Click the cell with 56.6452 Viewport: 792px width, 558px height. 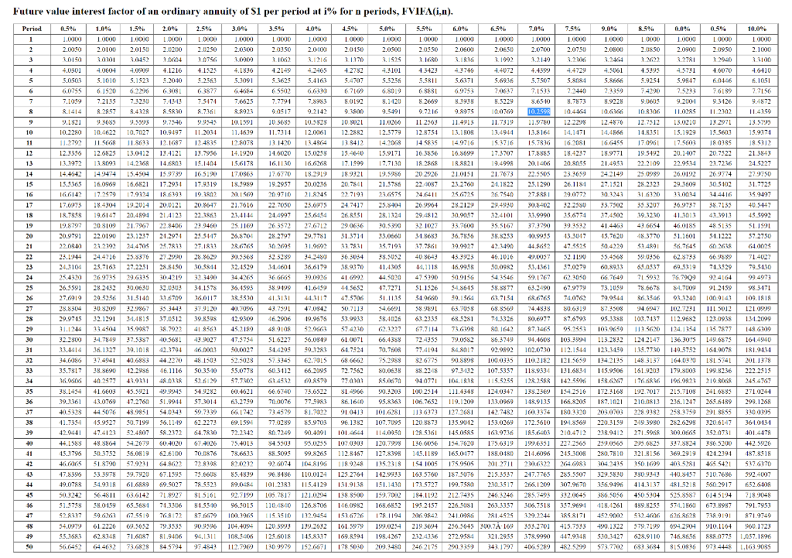click(x=70, y=547)
